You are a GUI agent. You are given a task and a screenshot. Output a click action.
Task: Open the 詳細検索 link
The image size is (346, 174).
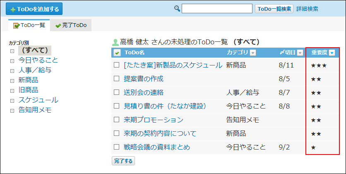307,9
